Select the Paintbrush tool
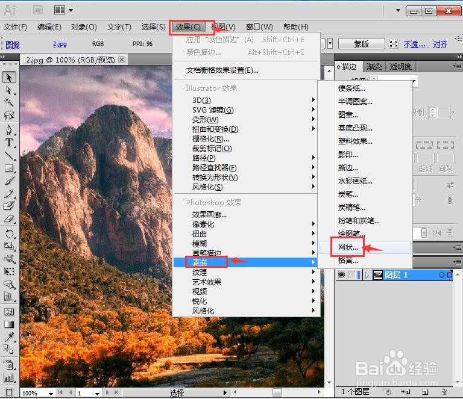The height and width of the screenshot is (399, 463). point(9,181)
